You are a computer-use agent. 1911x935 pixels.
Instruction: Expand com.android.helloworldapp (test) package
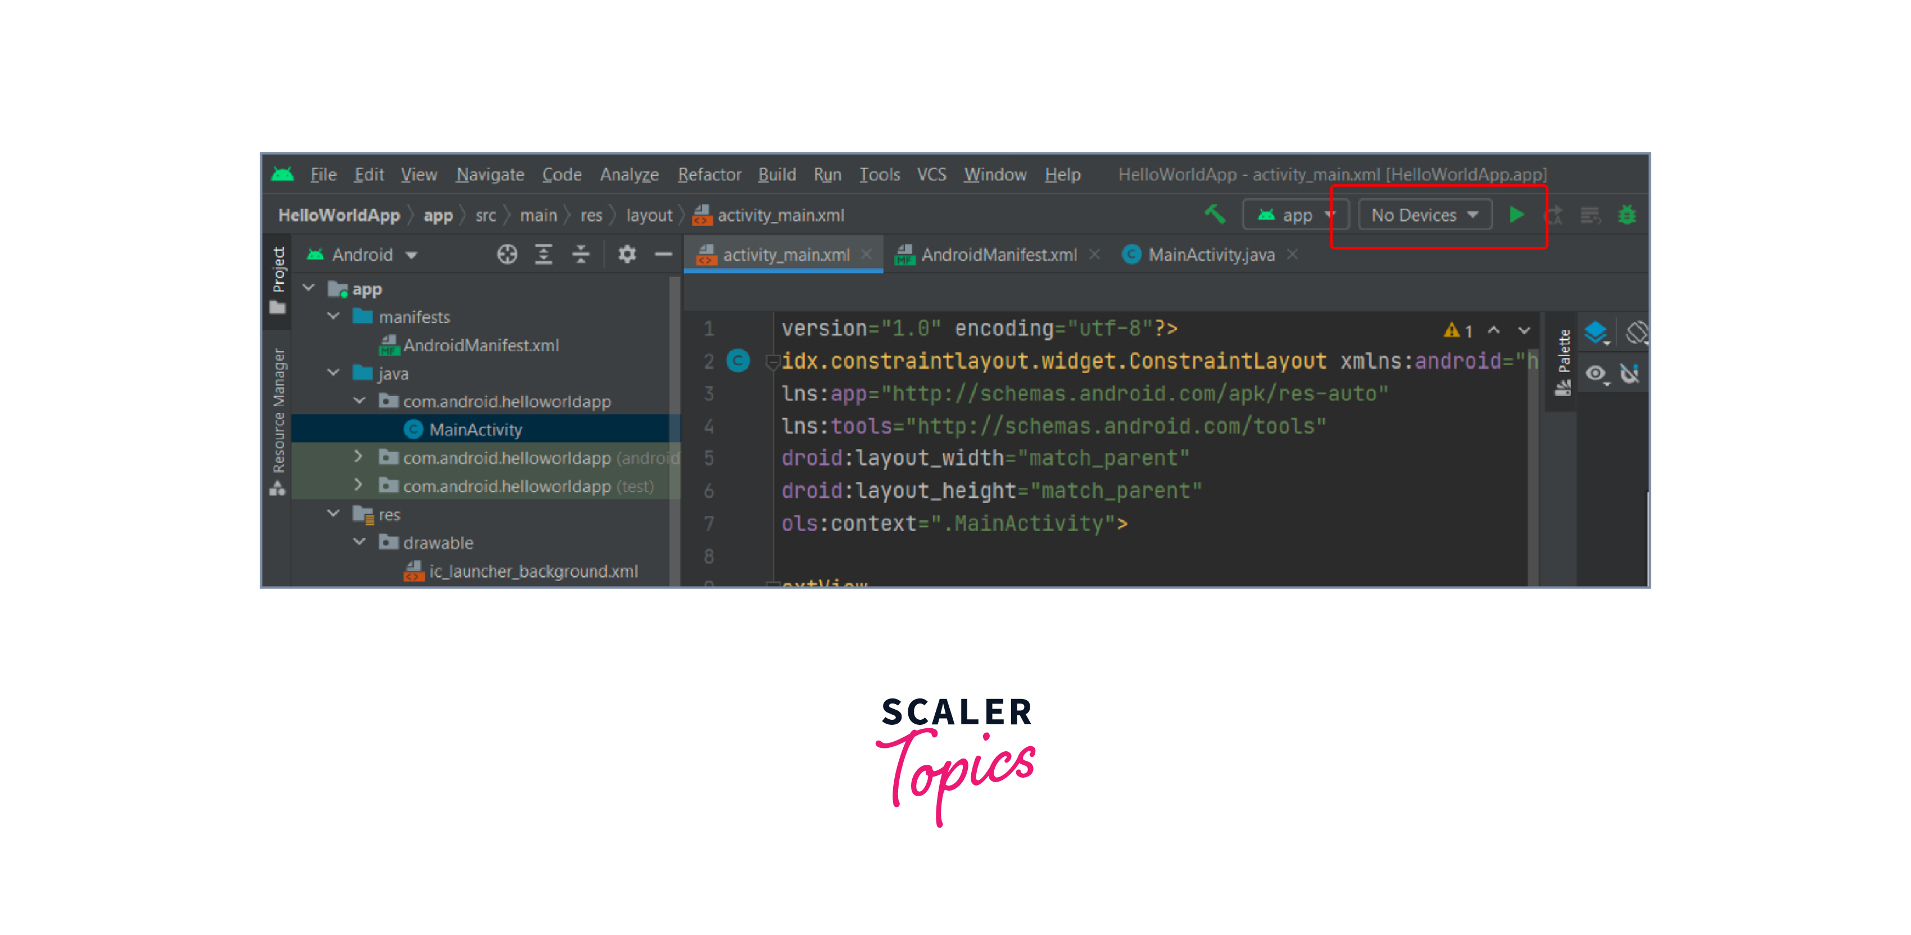pos(359,485)
